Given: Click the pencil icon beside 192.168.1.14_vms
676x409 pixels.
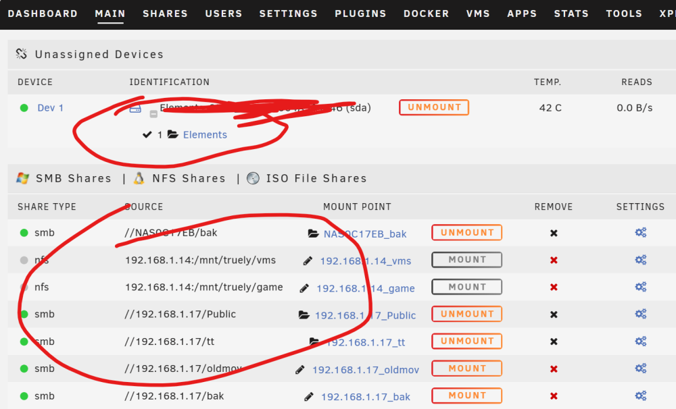Looking at the screenshot, I should coord(308,261).
